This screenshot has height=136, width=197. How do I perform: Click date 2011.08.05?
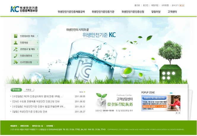[x=80, y=97]
